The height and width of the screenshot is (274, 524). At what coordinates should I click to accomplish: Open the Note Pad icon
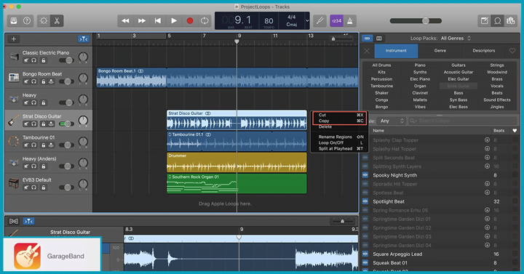(484, 20)
